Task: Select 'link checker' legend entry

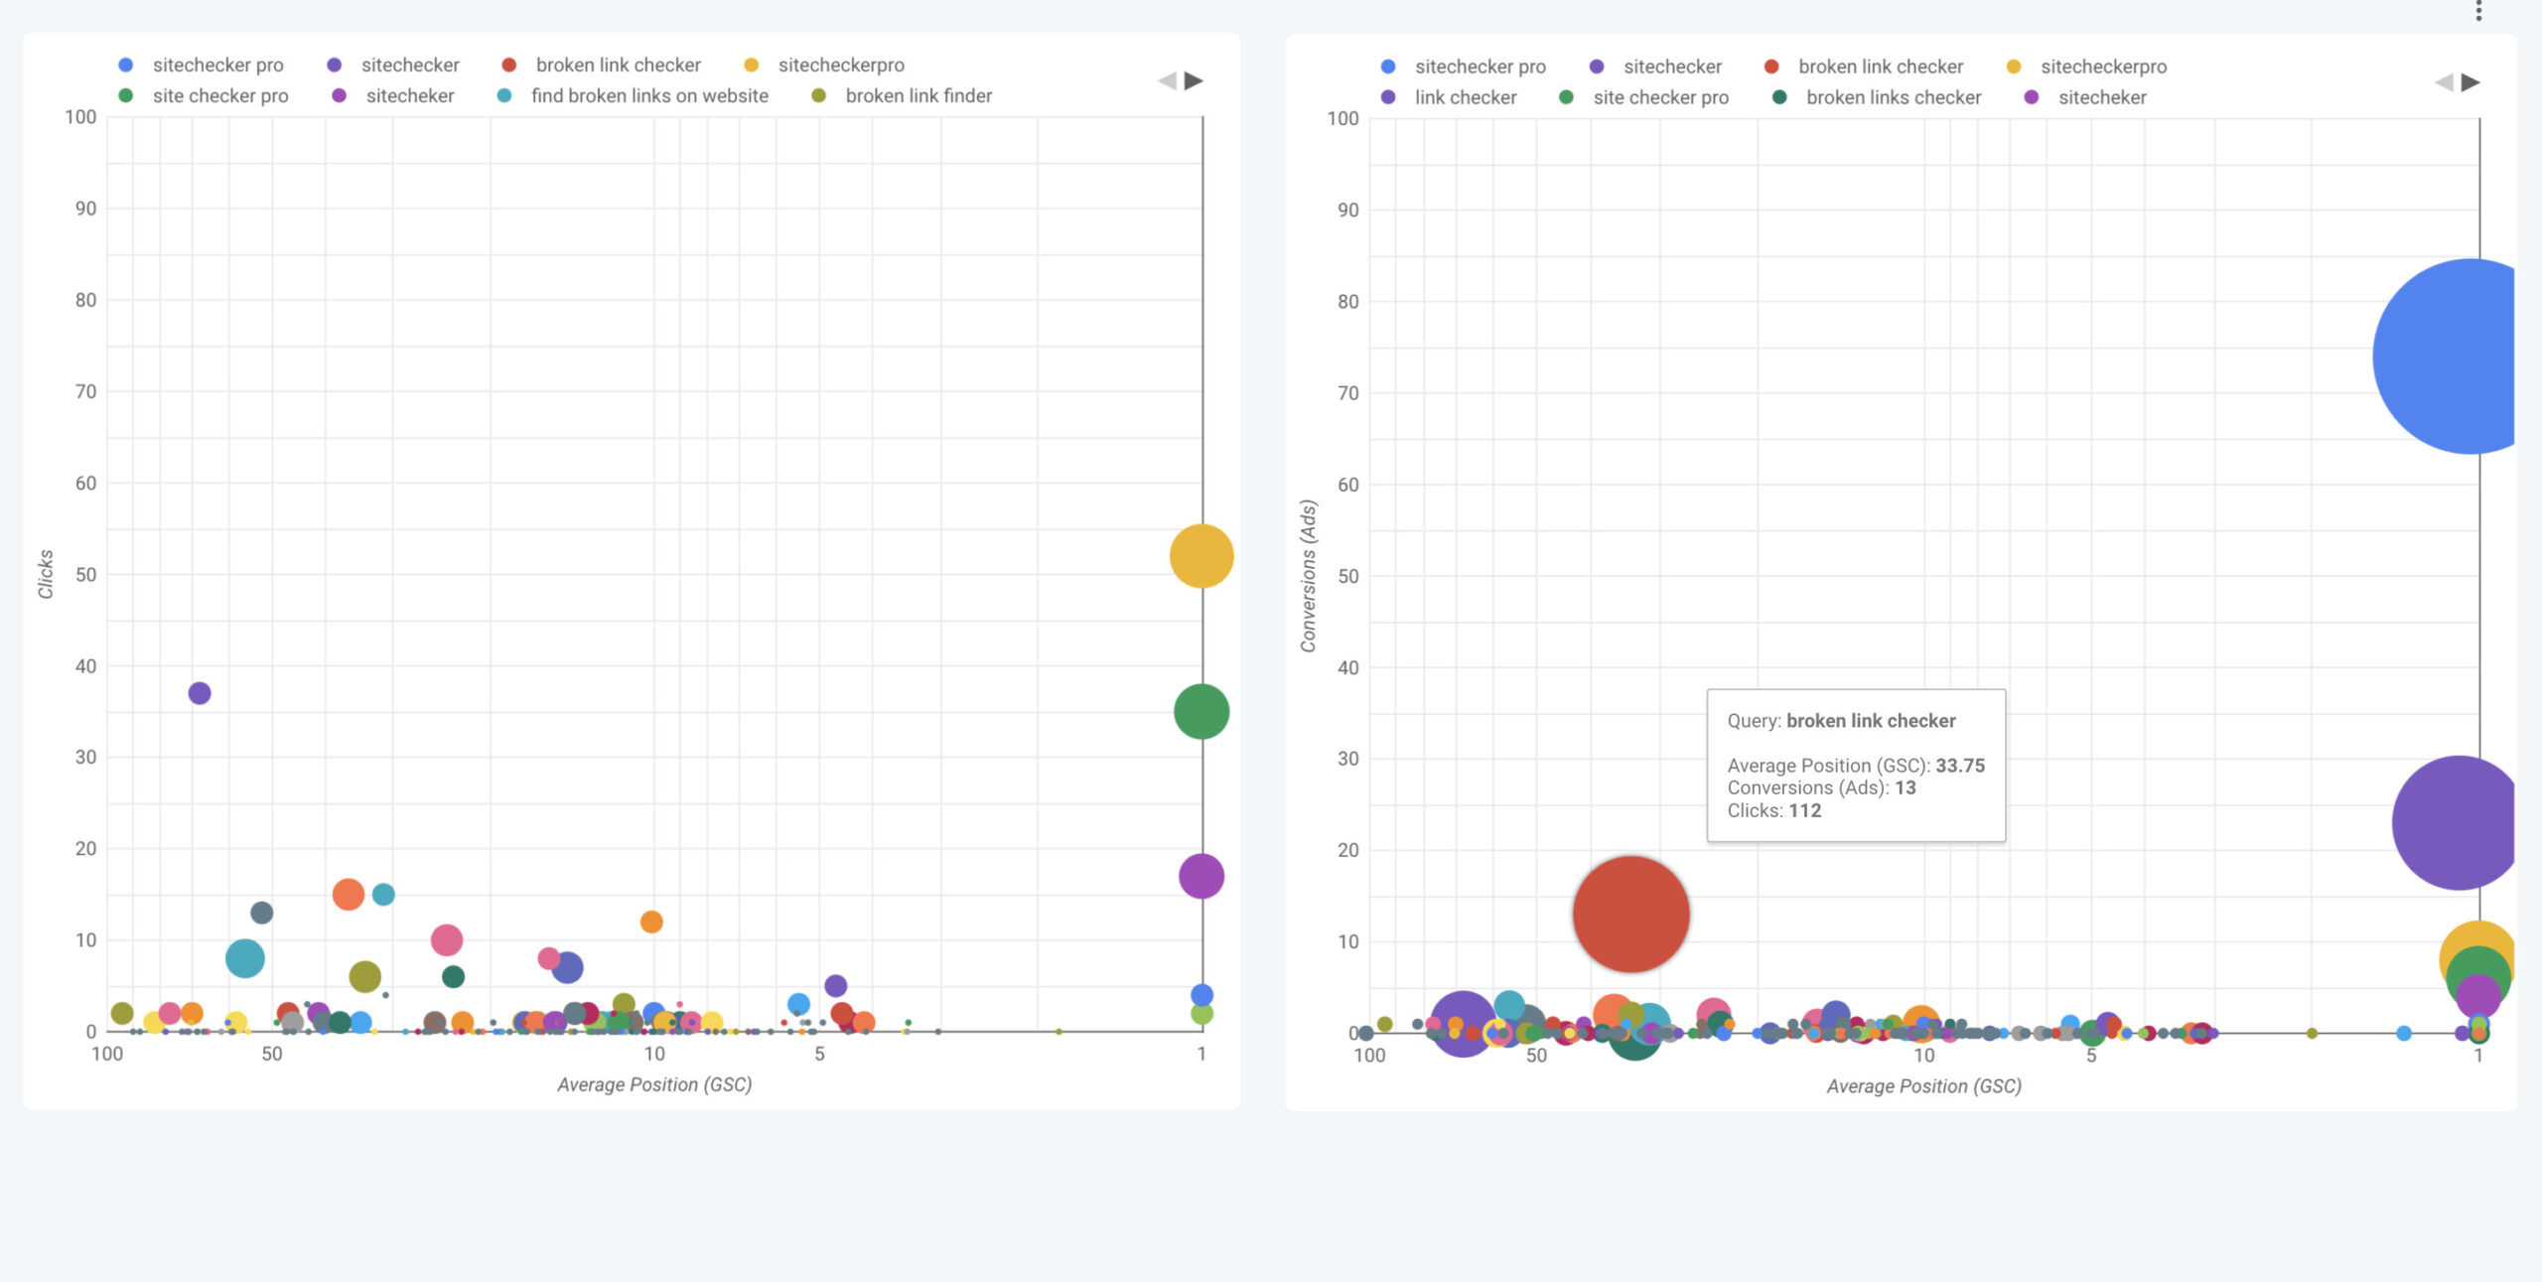Action: coord(1449,97)
